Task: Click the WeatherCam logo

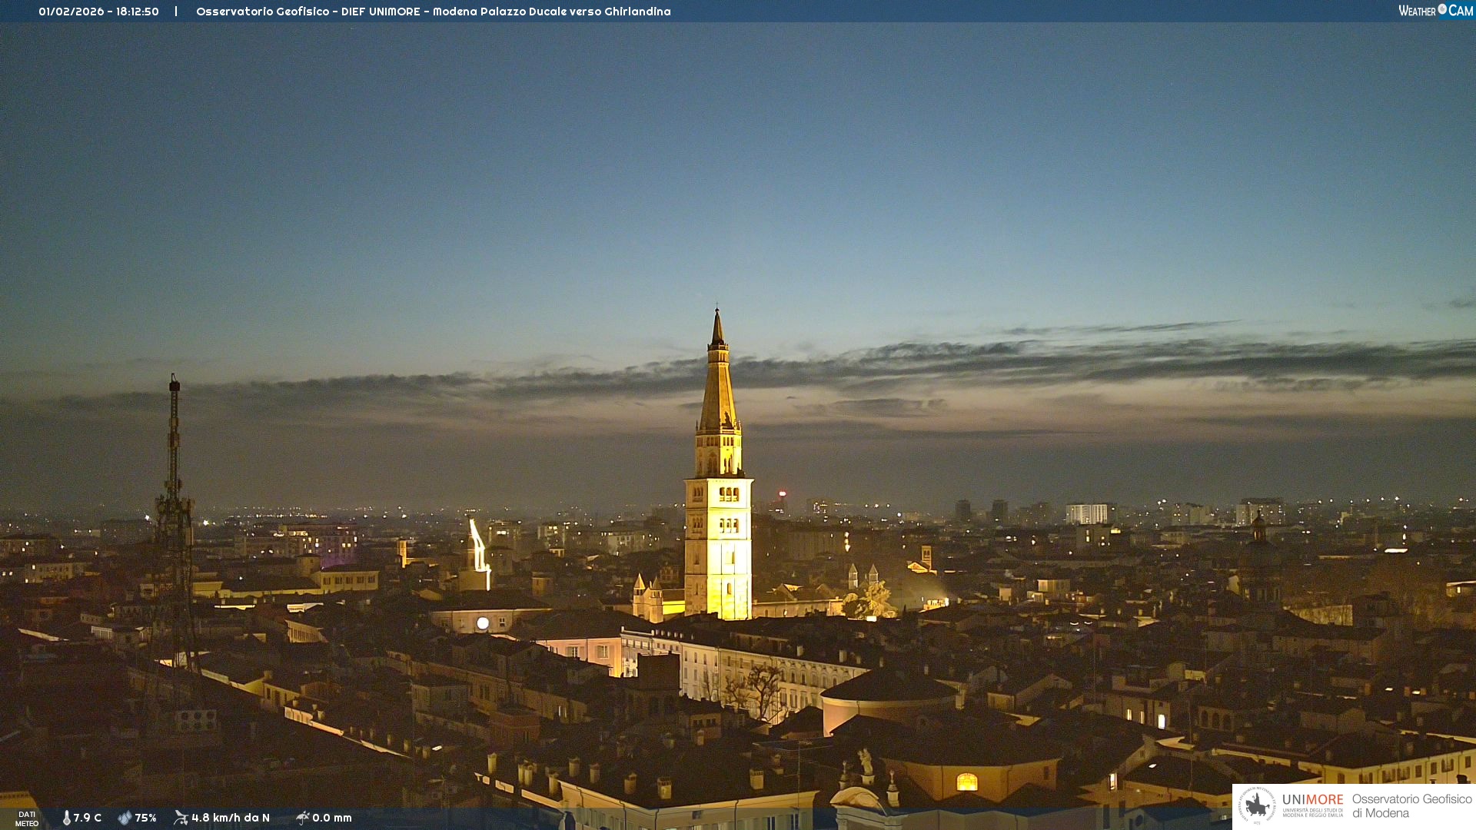Action: [1435, 11]
